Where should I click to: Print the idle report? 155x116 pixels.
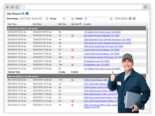134,19
